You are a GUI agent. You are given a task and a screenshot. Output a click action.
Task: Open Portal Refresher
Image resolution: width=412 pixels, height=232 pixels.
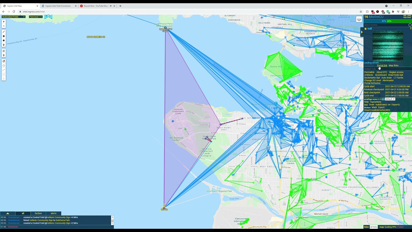pyautogui.click(x=372, y=83)
